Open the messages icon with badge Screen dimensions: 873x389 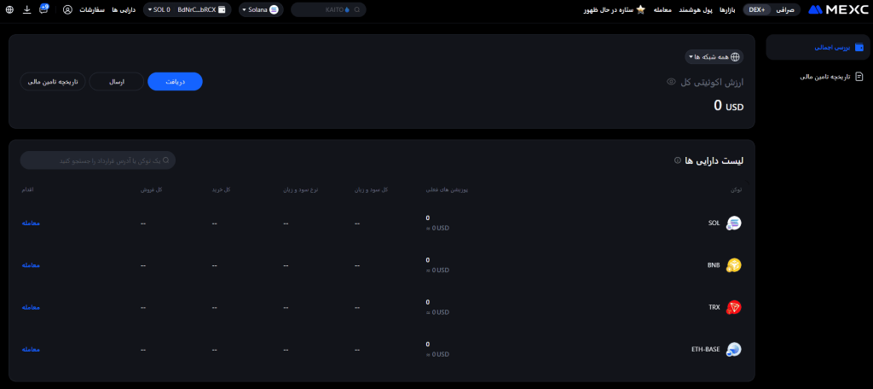click(x=44, y=9)
